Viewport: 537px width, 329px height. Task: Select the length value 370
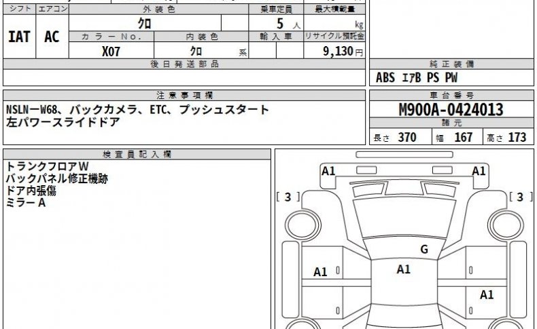407,137
